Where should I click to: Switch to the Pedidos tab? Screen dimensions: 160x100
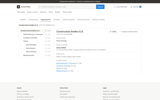coord(23,19)
